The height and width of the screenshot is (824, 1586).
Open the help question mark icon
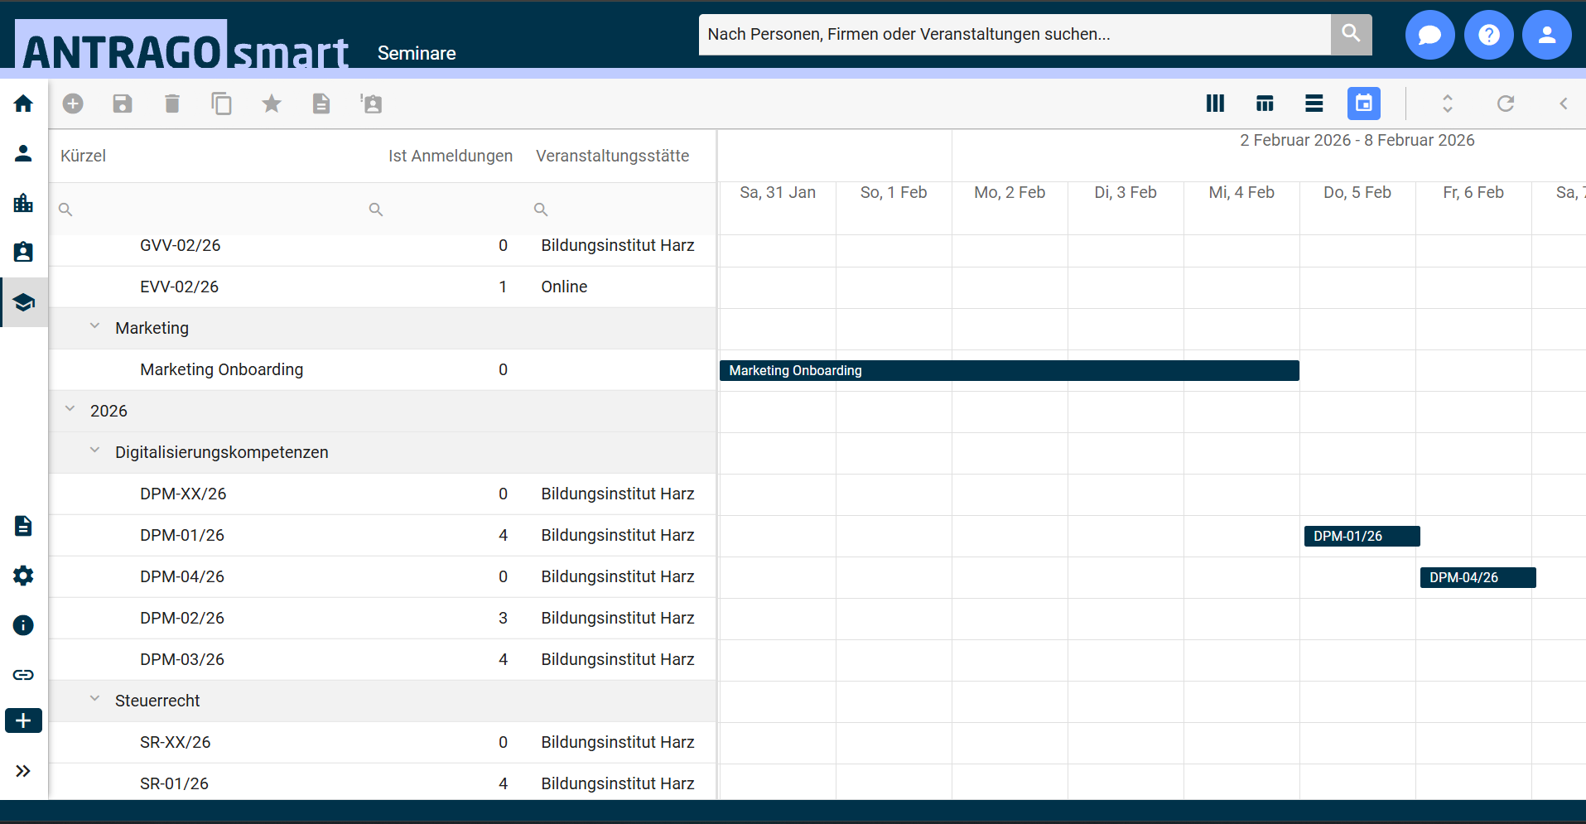pos(1488,35)
